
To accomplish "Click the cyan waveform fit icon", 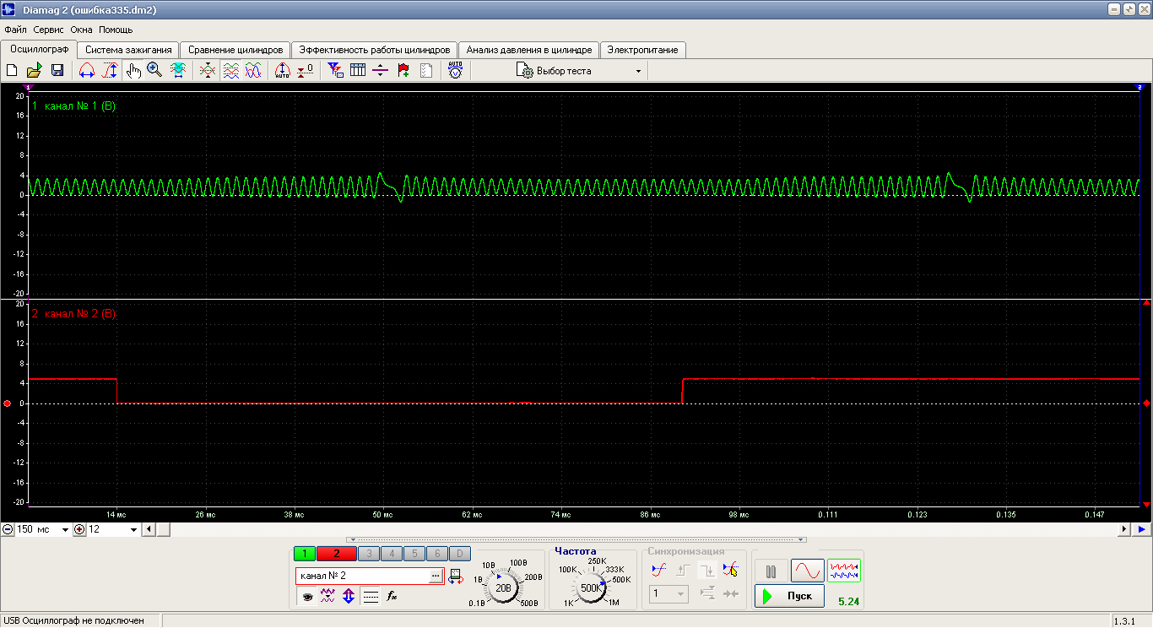I will (x=177, y=71).
